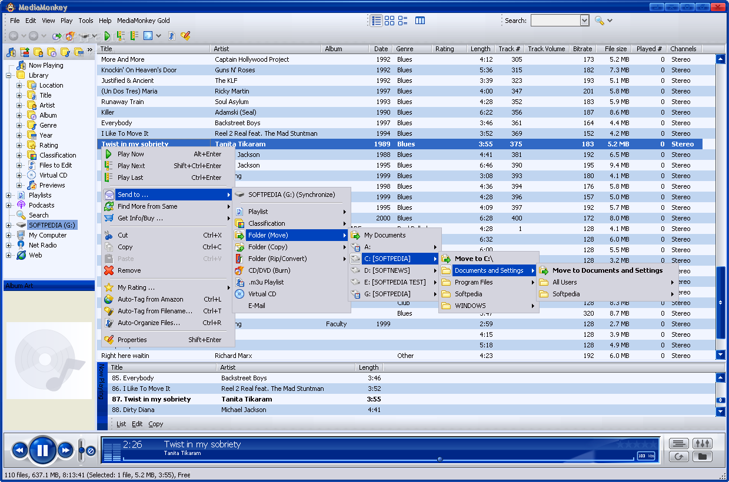Pause playback with the round pause button
The width and height of the screenshot is (729, 482).
click(42, 451)
